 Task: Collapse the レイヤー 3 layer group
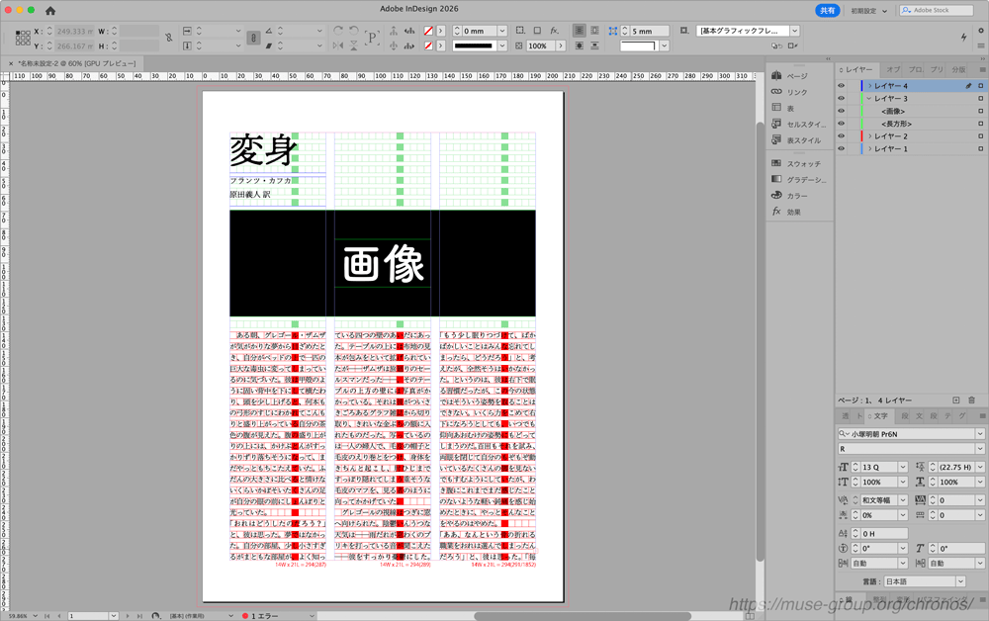click(869, 99)
